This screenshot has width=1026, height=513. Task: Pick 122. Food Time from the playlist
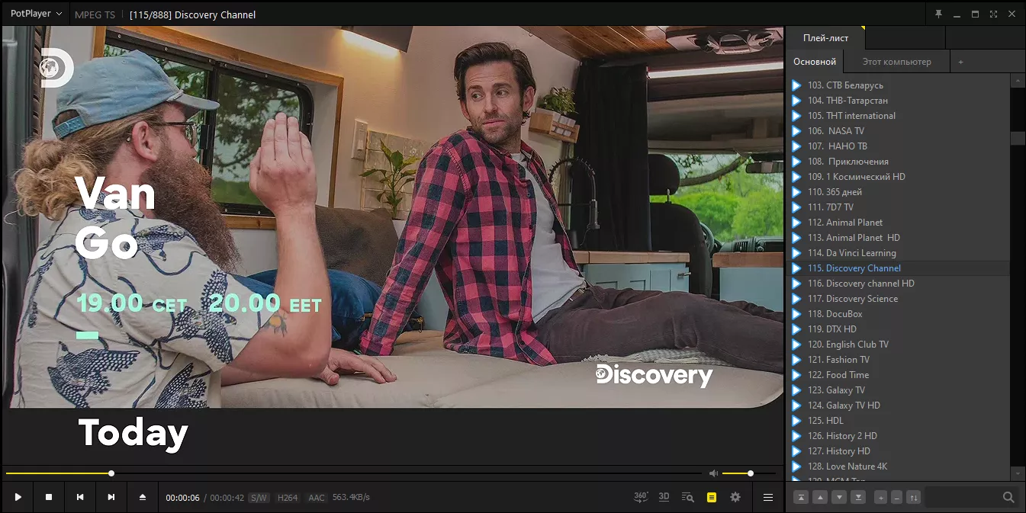tap(898, 375)
